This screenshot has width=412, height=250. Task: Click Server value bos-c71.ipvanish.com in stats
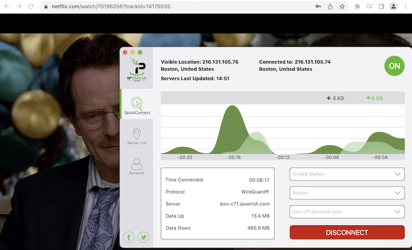pyautogui.click(x=245, y=204)
